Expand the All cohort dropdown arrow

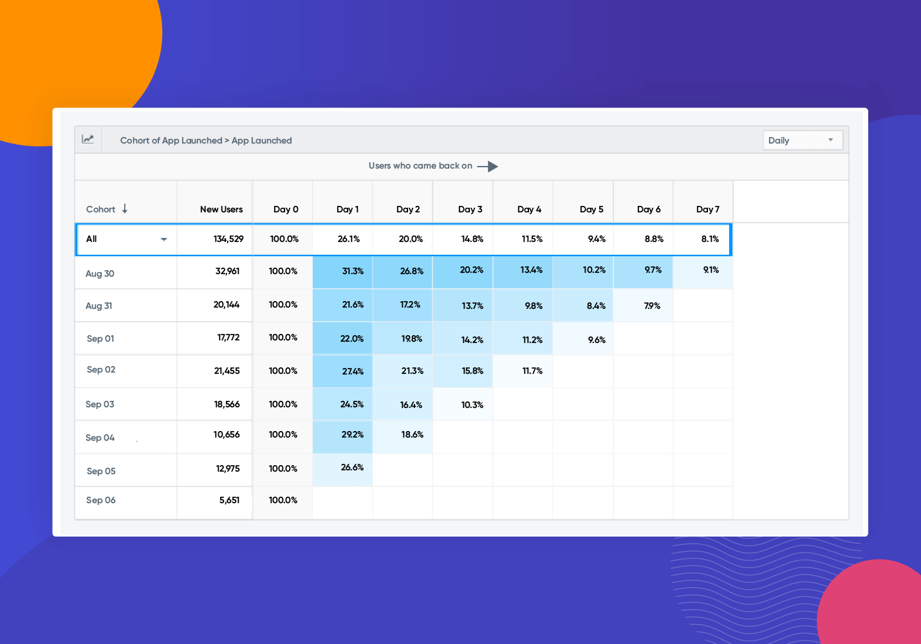(163, 239)
